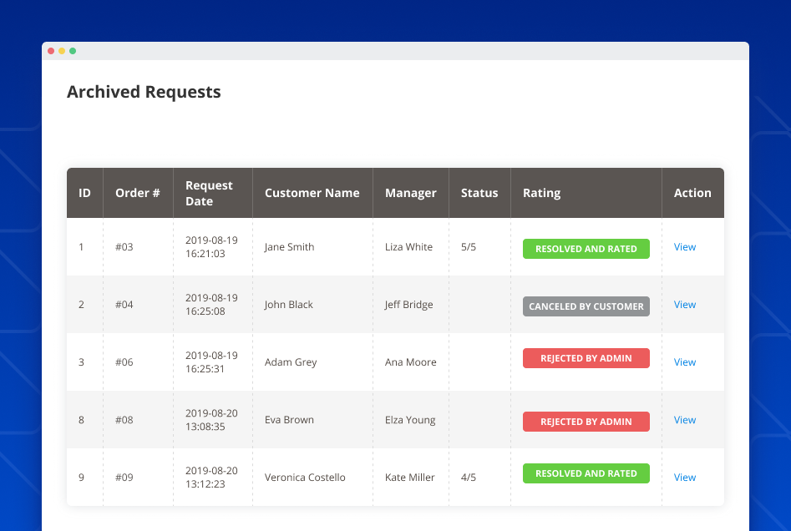This screenshot has height=531, width=791.
Task: Select the Manager column header
Action: 410,192
